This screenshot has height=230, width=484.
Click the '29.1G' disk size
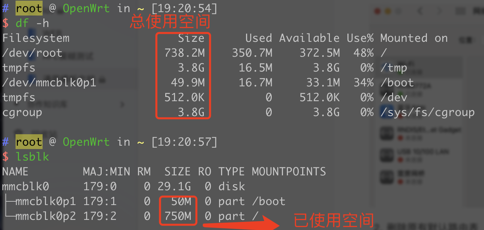point(174,186)
